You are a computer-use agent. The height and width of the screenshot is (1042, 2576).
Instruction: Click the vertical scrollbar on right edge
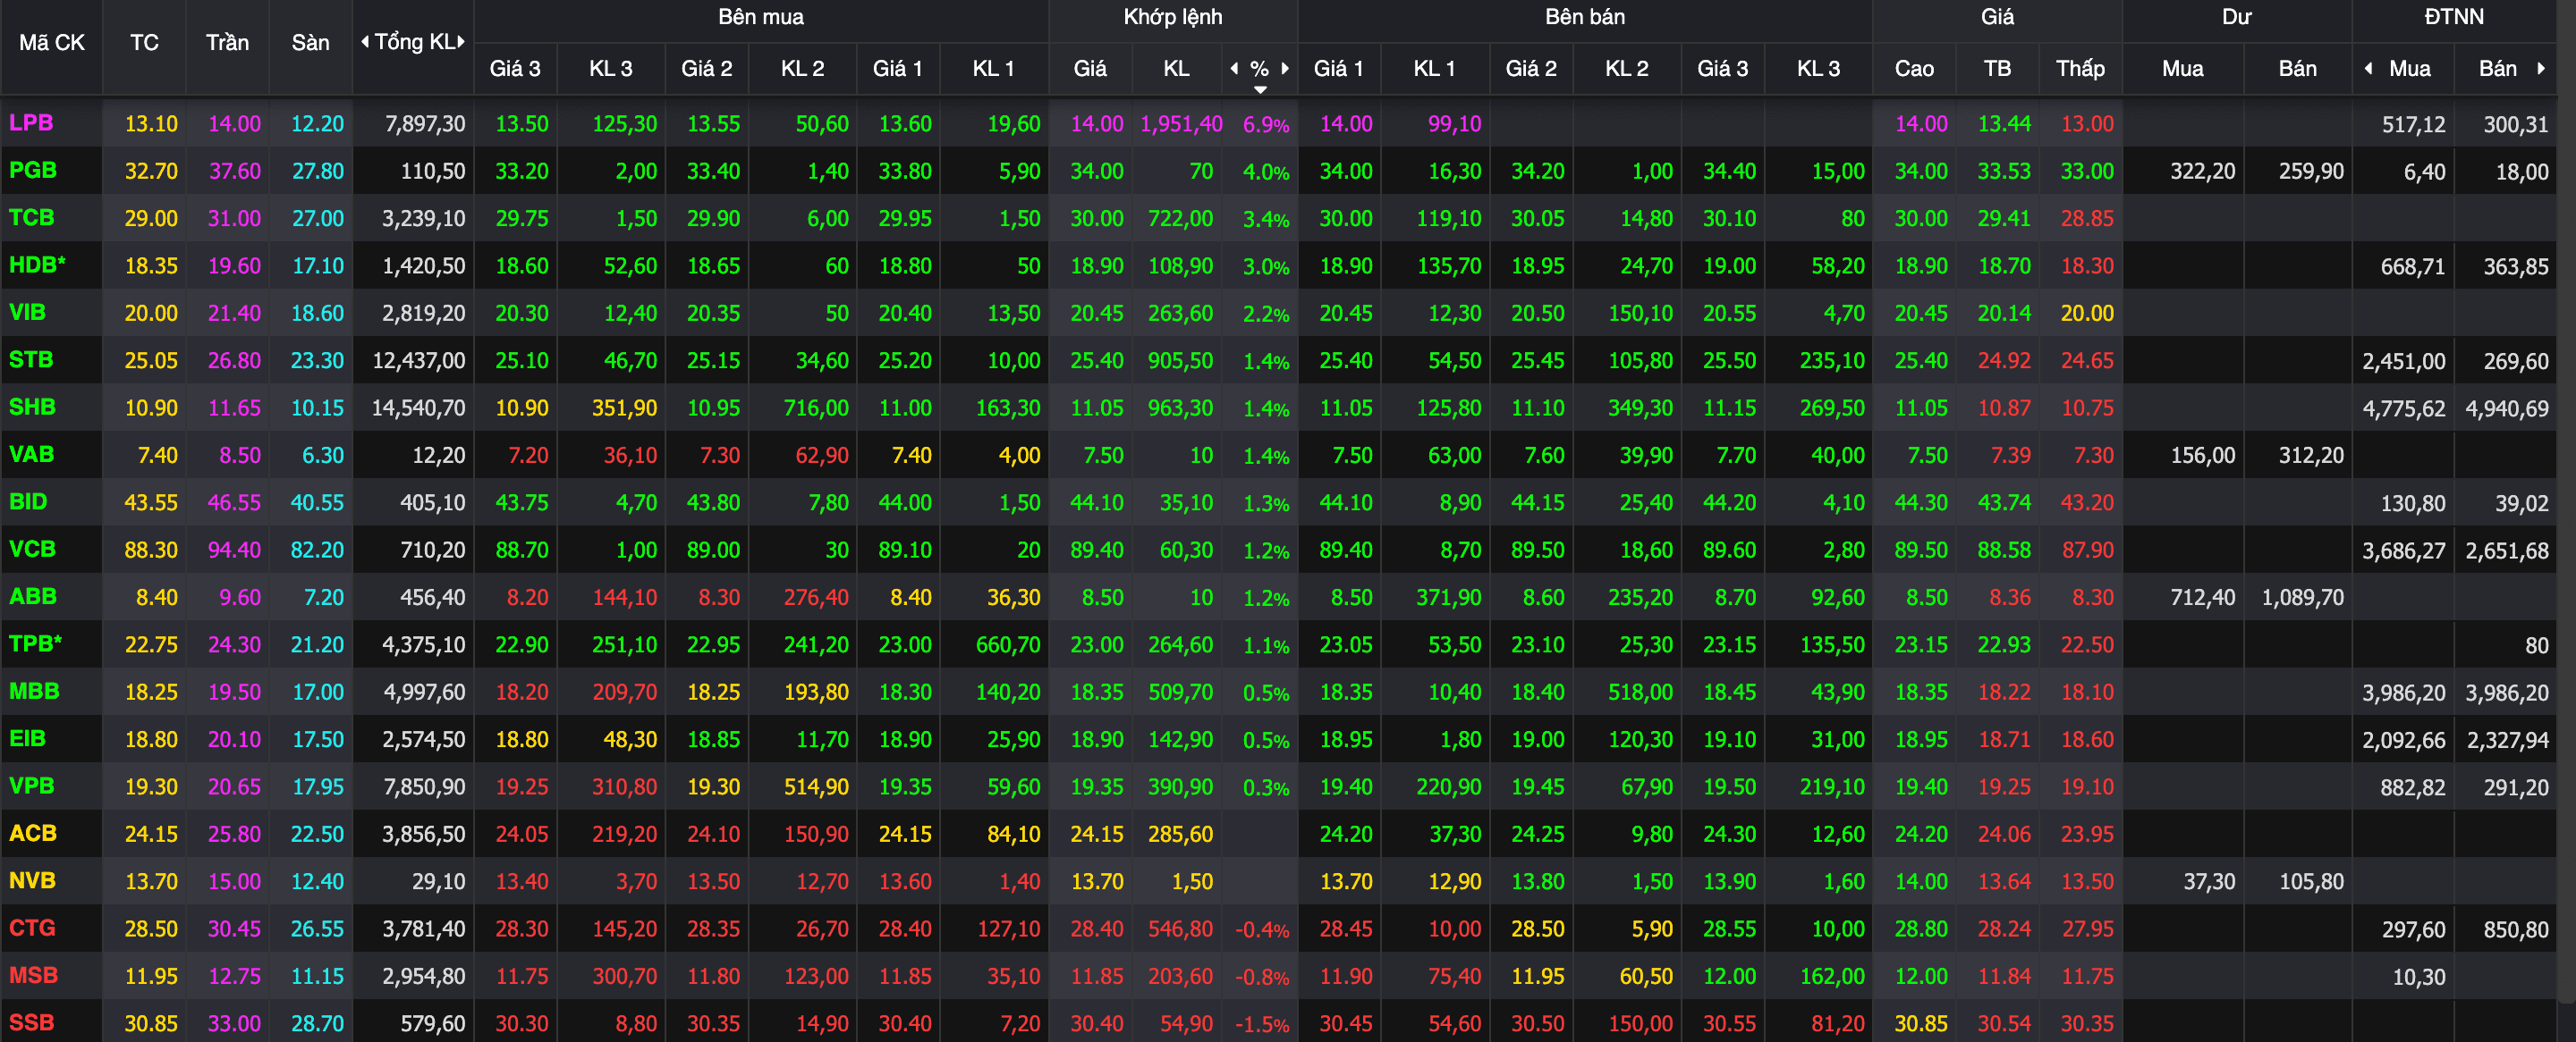point(2566,500)
